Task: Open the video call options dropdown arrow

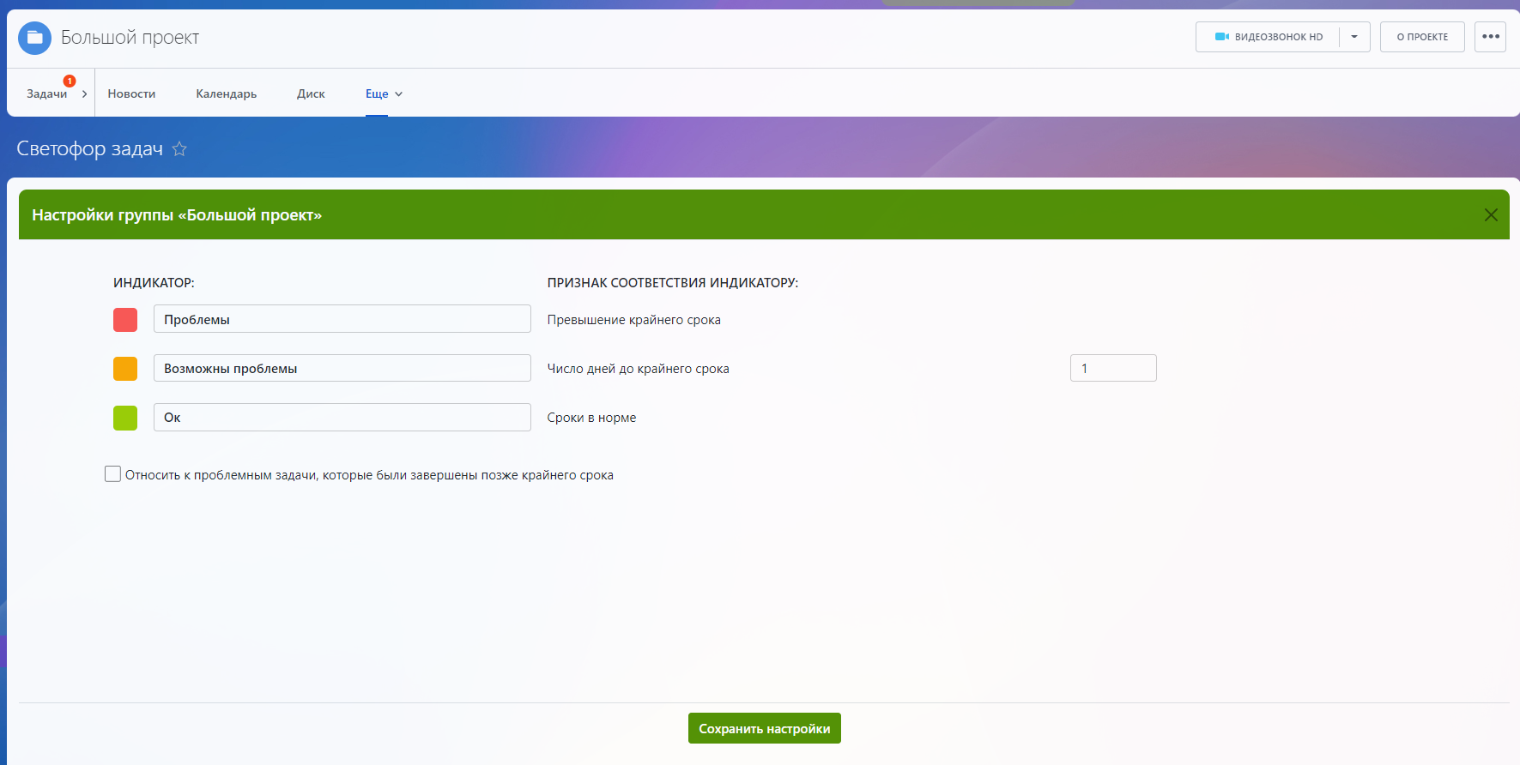Action: 1354,37
